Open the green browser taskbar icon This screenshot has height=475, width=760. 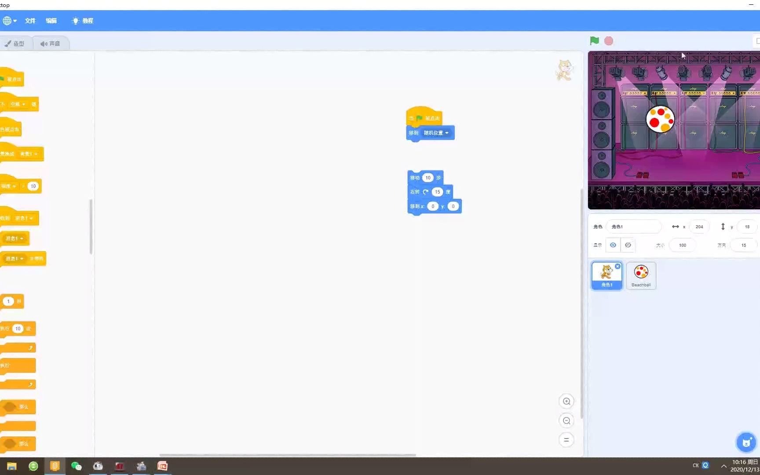33,466
